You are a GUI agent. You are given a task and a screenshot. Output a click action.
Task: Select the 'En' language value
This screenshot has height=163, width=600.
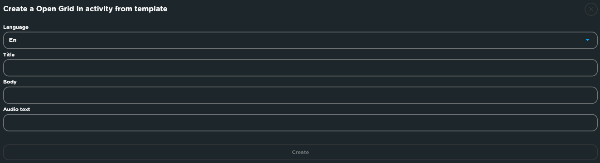(13, 40)
